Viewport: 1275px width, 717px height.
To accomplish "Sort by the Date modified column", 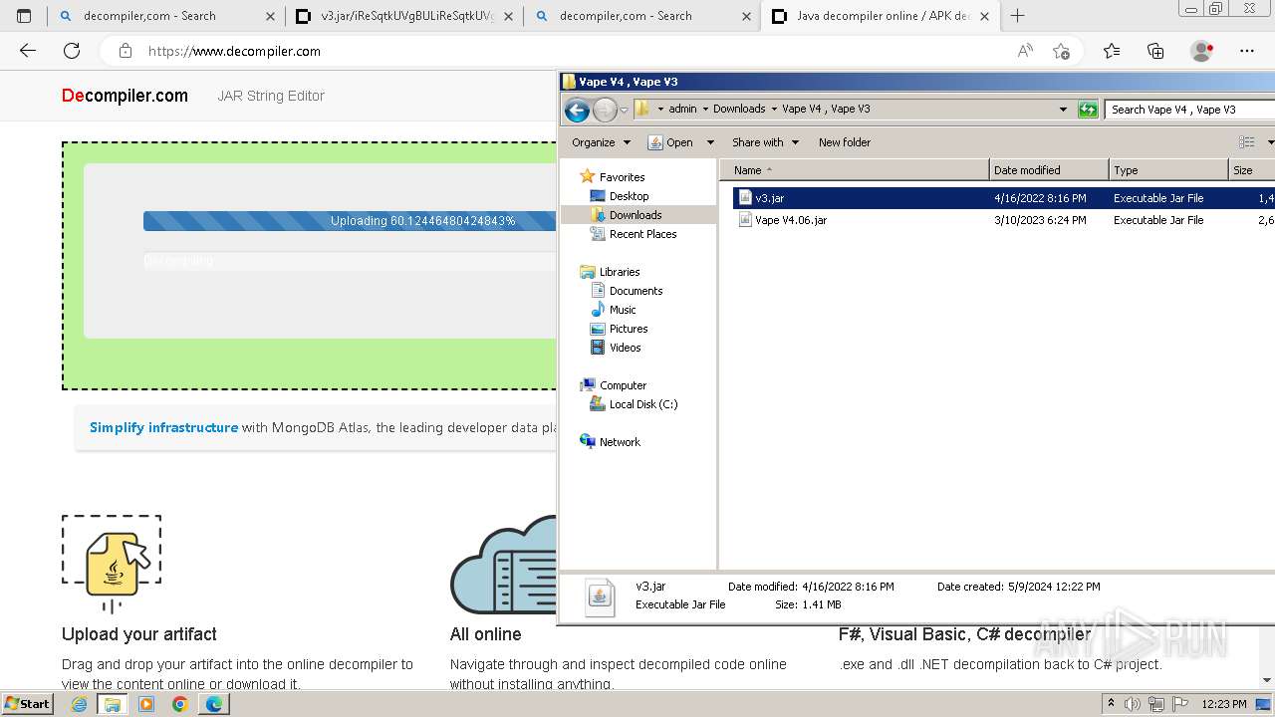I will click(1049, 170).
